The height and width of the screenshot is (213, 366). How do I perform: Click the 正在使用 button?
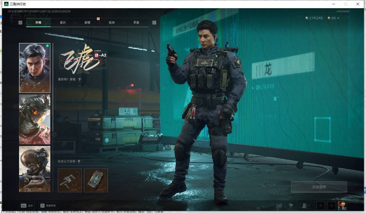pos(319,187)
